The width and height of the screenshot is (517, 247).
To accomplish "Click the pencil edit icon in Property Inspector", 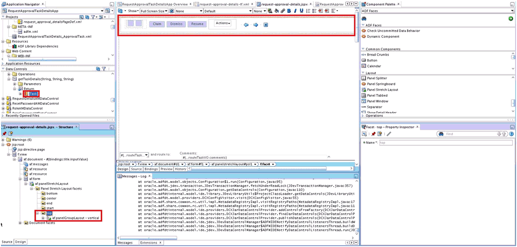I will tap(389, 134).
